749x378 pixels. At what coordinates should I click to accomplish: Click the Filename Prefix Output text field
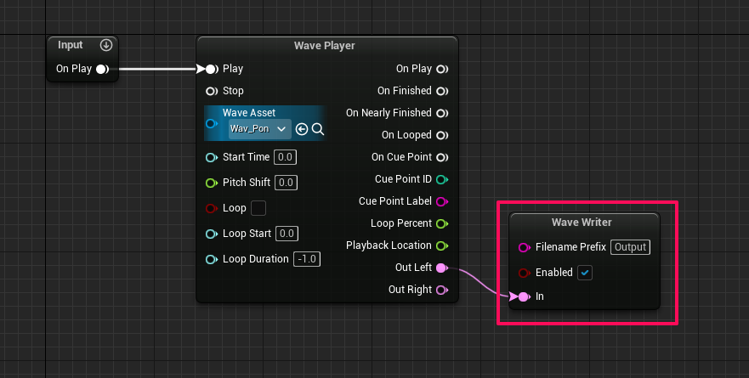click(631, 247)
